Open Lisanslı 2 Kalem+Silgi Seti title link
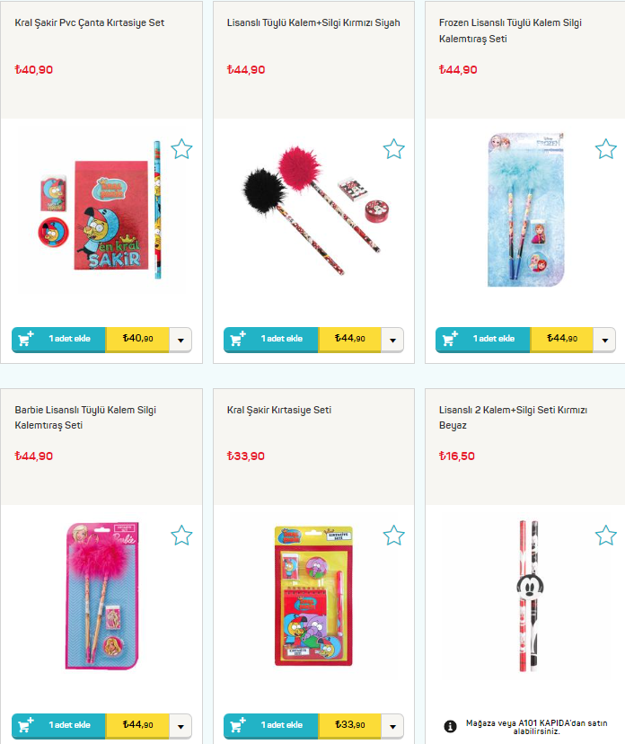625x744 pixels. 513,417
